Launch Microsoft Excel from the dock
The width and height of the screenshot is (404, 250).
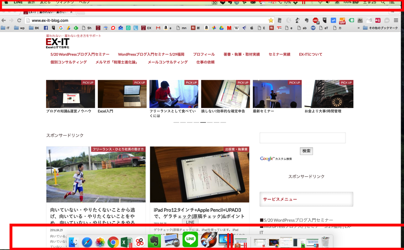pos(126,242)
